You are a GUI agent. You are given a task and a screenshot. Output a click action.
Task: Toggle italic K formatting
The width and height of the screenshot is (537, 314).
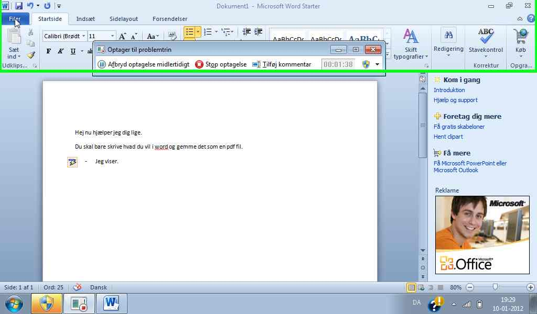(61, 51)
